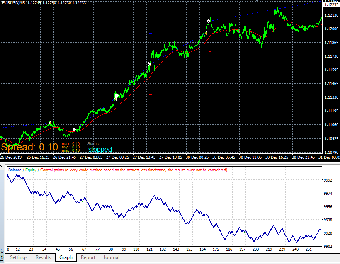Click the '30 Dec 11:05' time label
This screenshot has width=340, height=264.
(250, 157)
